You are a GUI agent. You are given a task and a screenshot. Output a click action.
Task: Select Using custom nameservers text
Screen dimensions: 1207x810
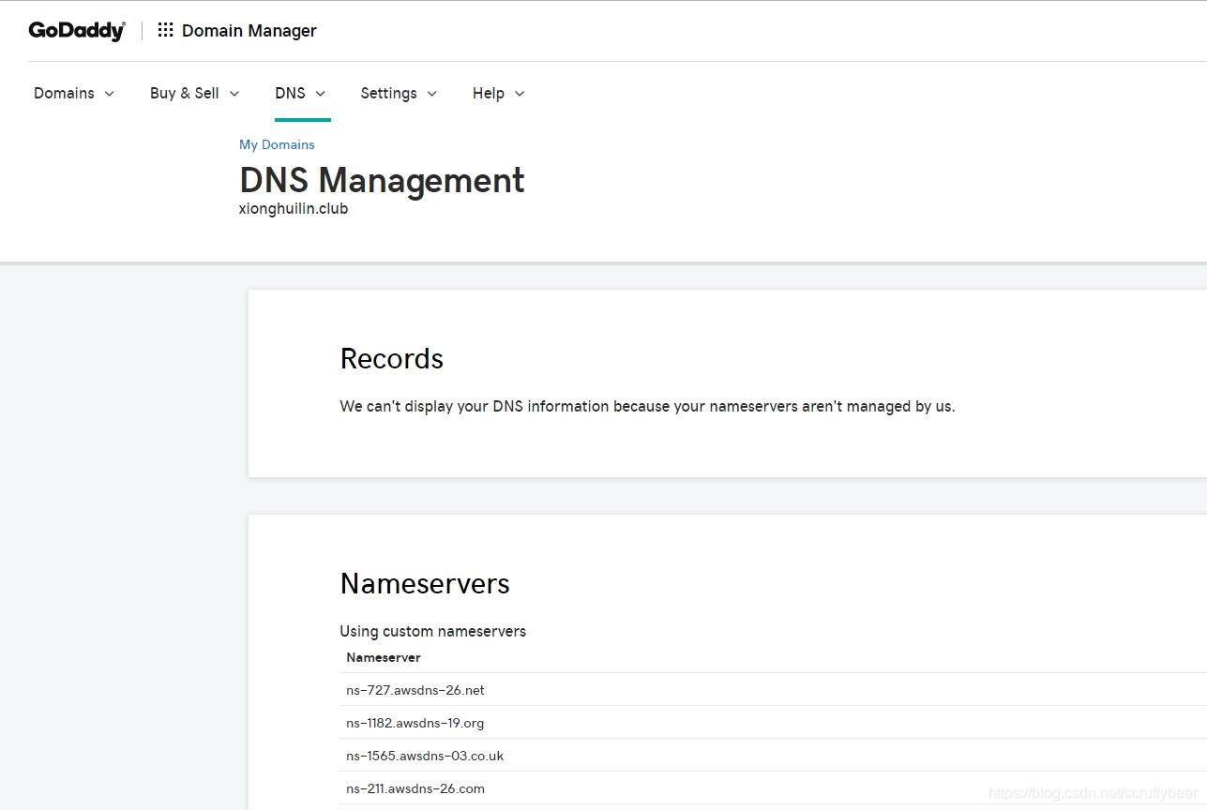click(x=432, y=631)
